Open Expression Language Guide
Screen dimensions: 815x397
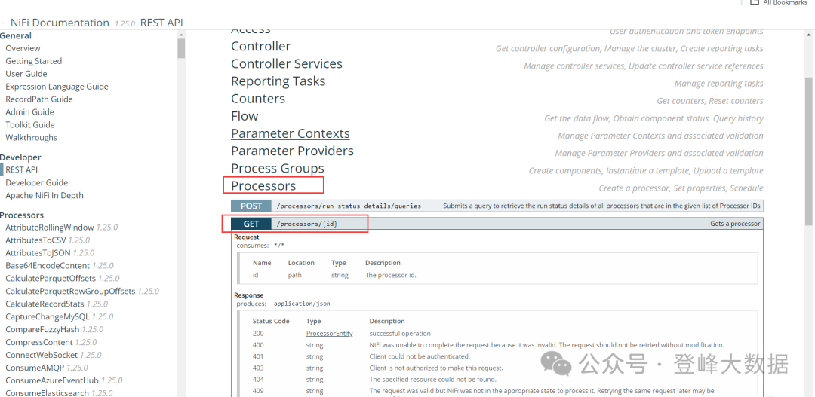pos(57,87)
